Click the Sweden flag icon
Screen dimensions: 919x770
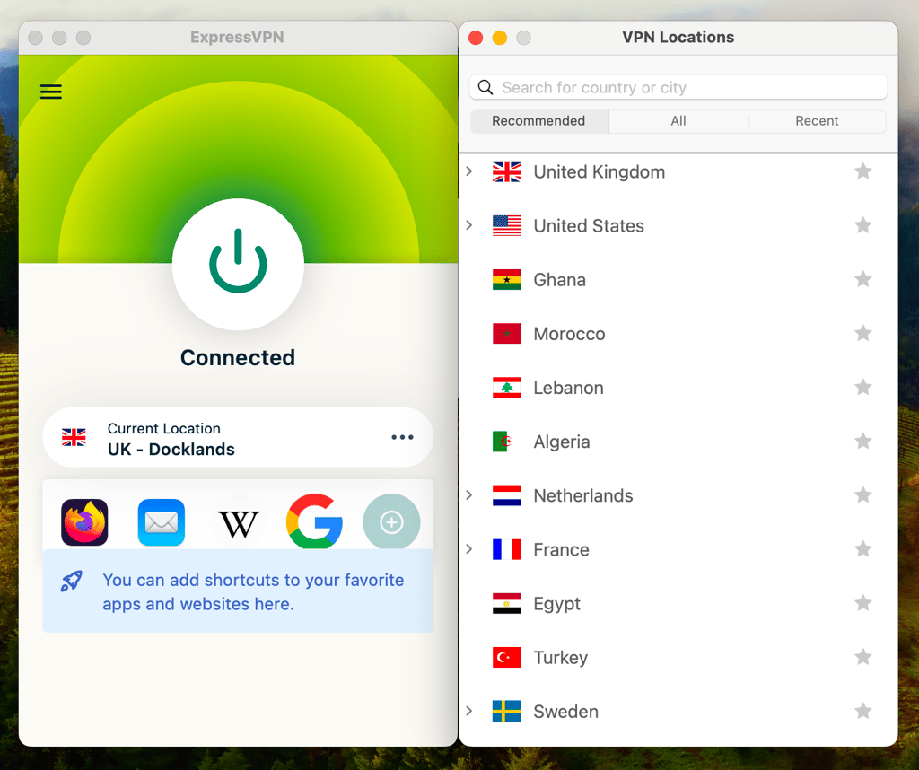pos(507,711)
